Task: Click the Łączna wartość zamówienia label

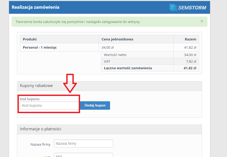Action: coord(128,68)
